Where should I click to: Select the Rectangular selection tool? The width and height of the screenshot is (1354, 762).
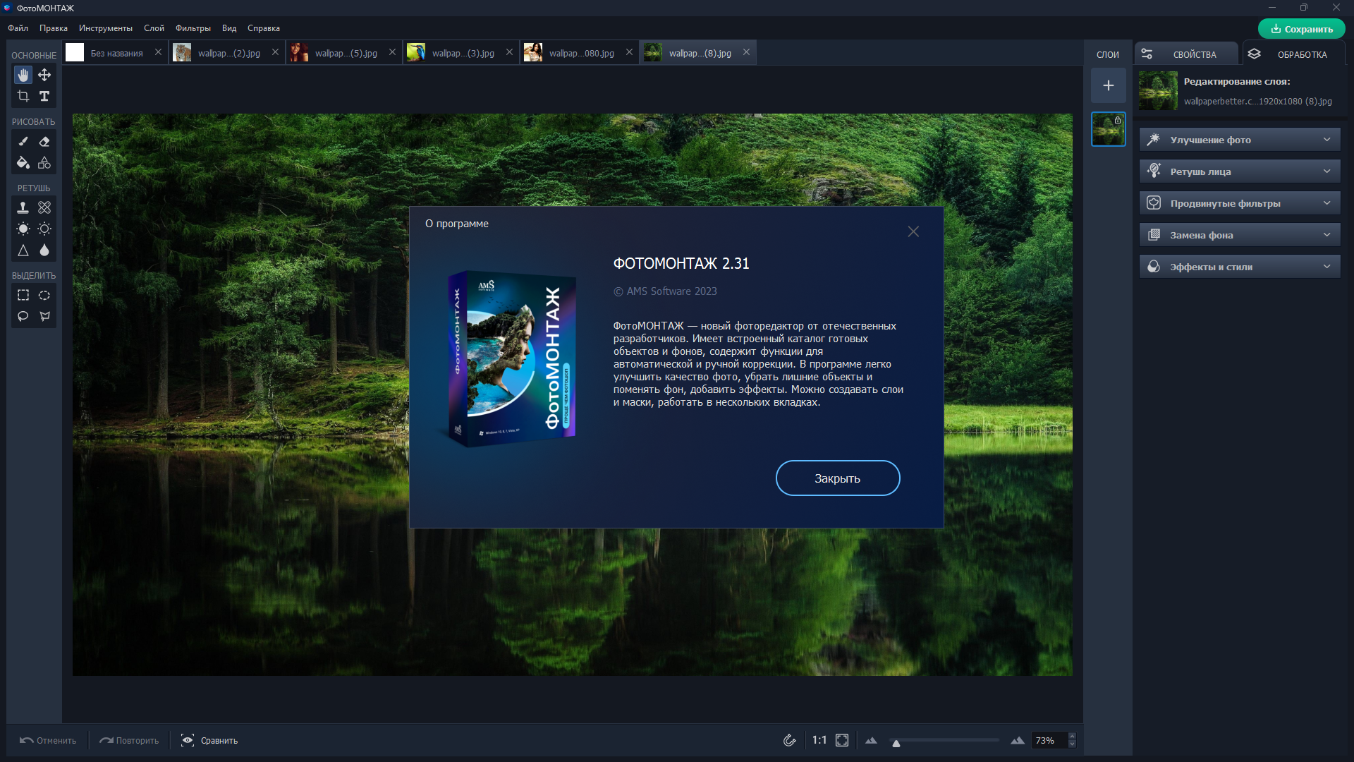click(23, 295)
